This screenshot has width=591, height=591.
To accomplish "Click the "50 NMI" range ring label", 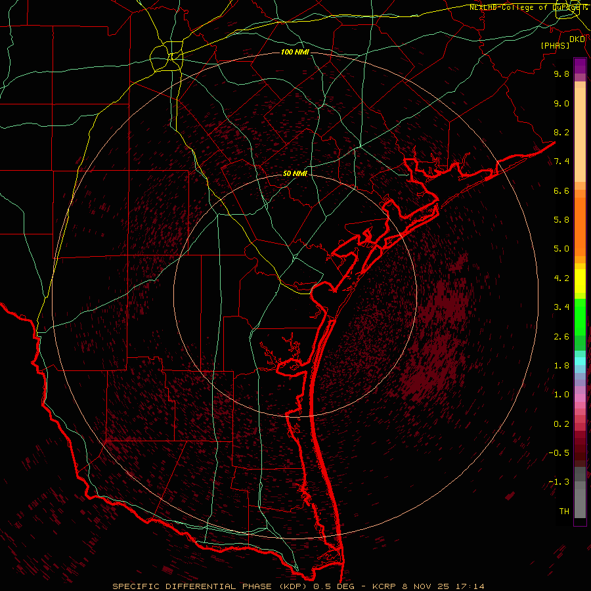I will pyautogui.click(x=295, y=173).
